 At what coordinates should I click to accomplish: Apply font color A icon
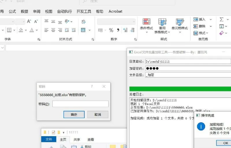pos(31,30)
